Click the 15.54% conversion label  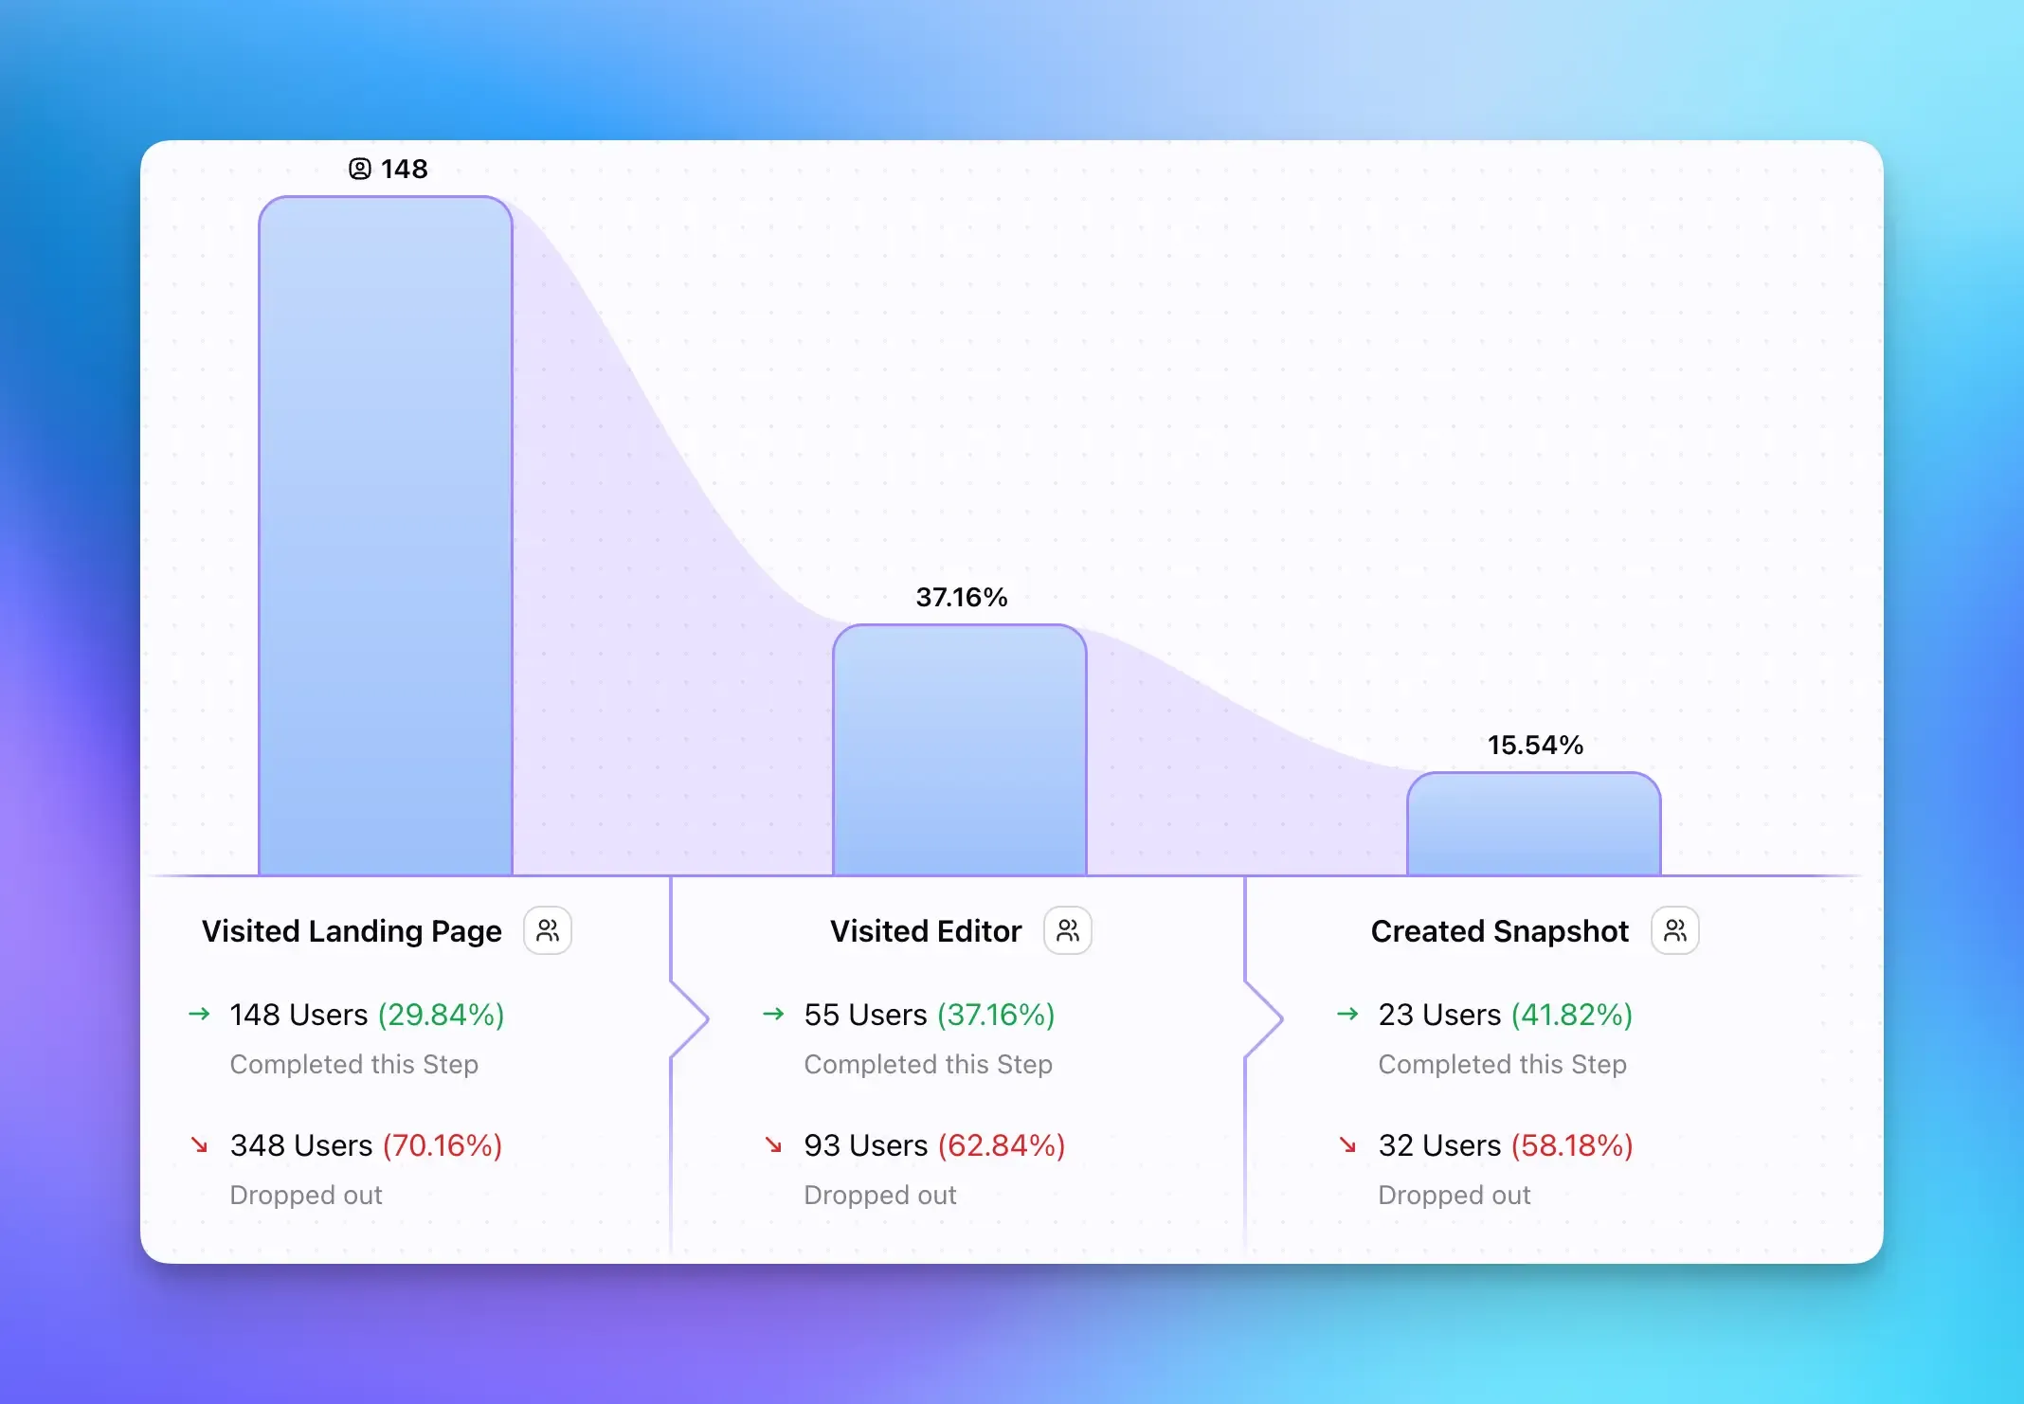(1535, 745)
